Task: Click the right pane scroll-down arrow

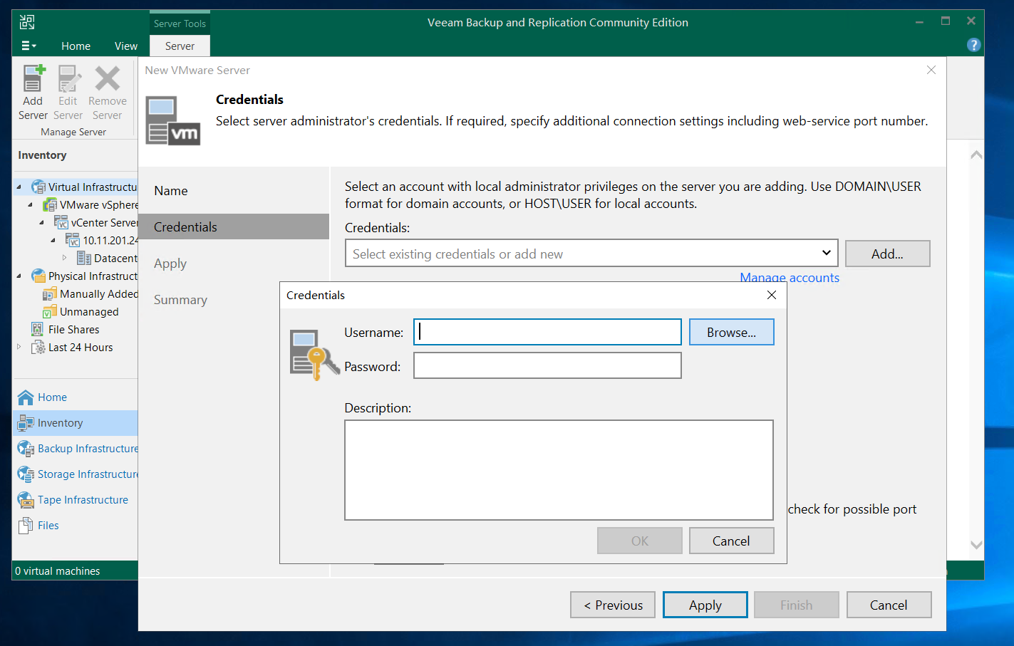Action: (976, 545)
